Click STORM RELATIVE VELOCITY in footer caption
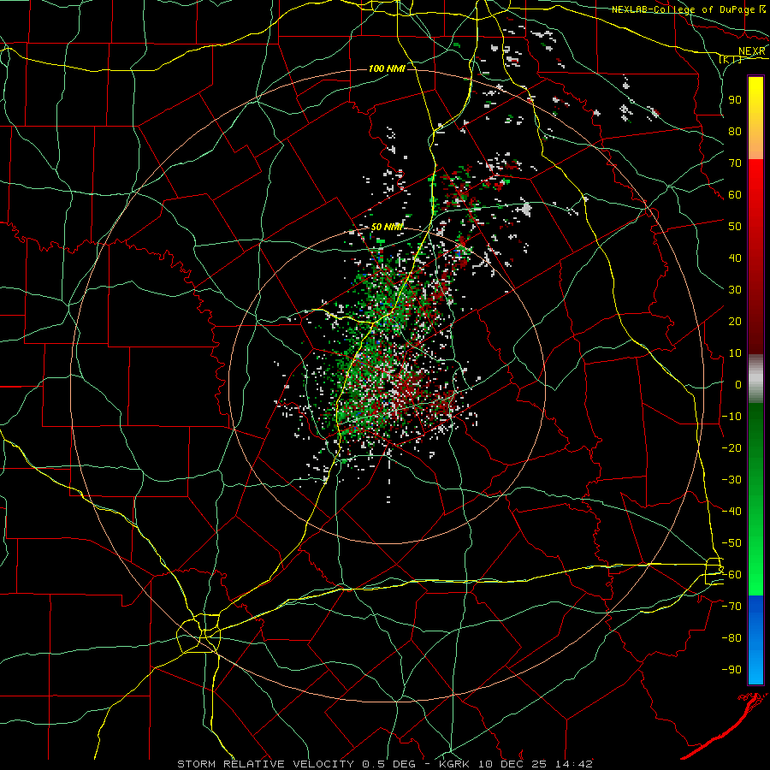Image resolution: width=770 pixels, height=770 pixels. [x=265, y=764]
